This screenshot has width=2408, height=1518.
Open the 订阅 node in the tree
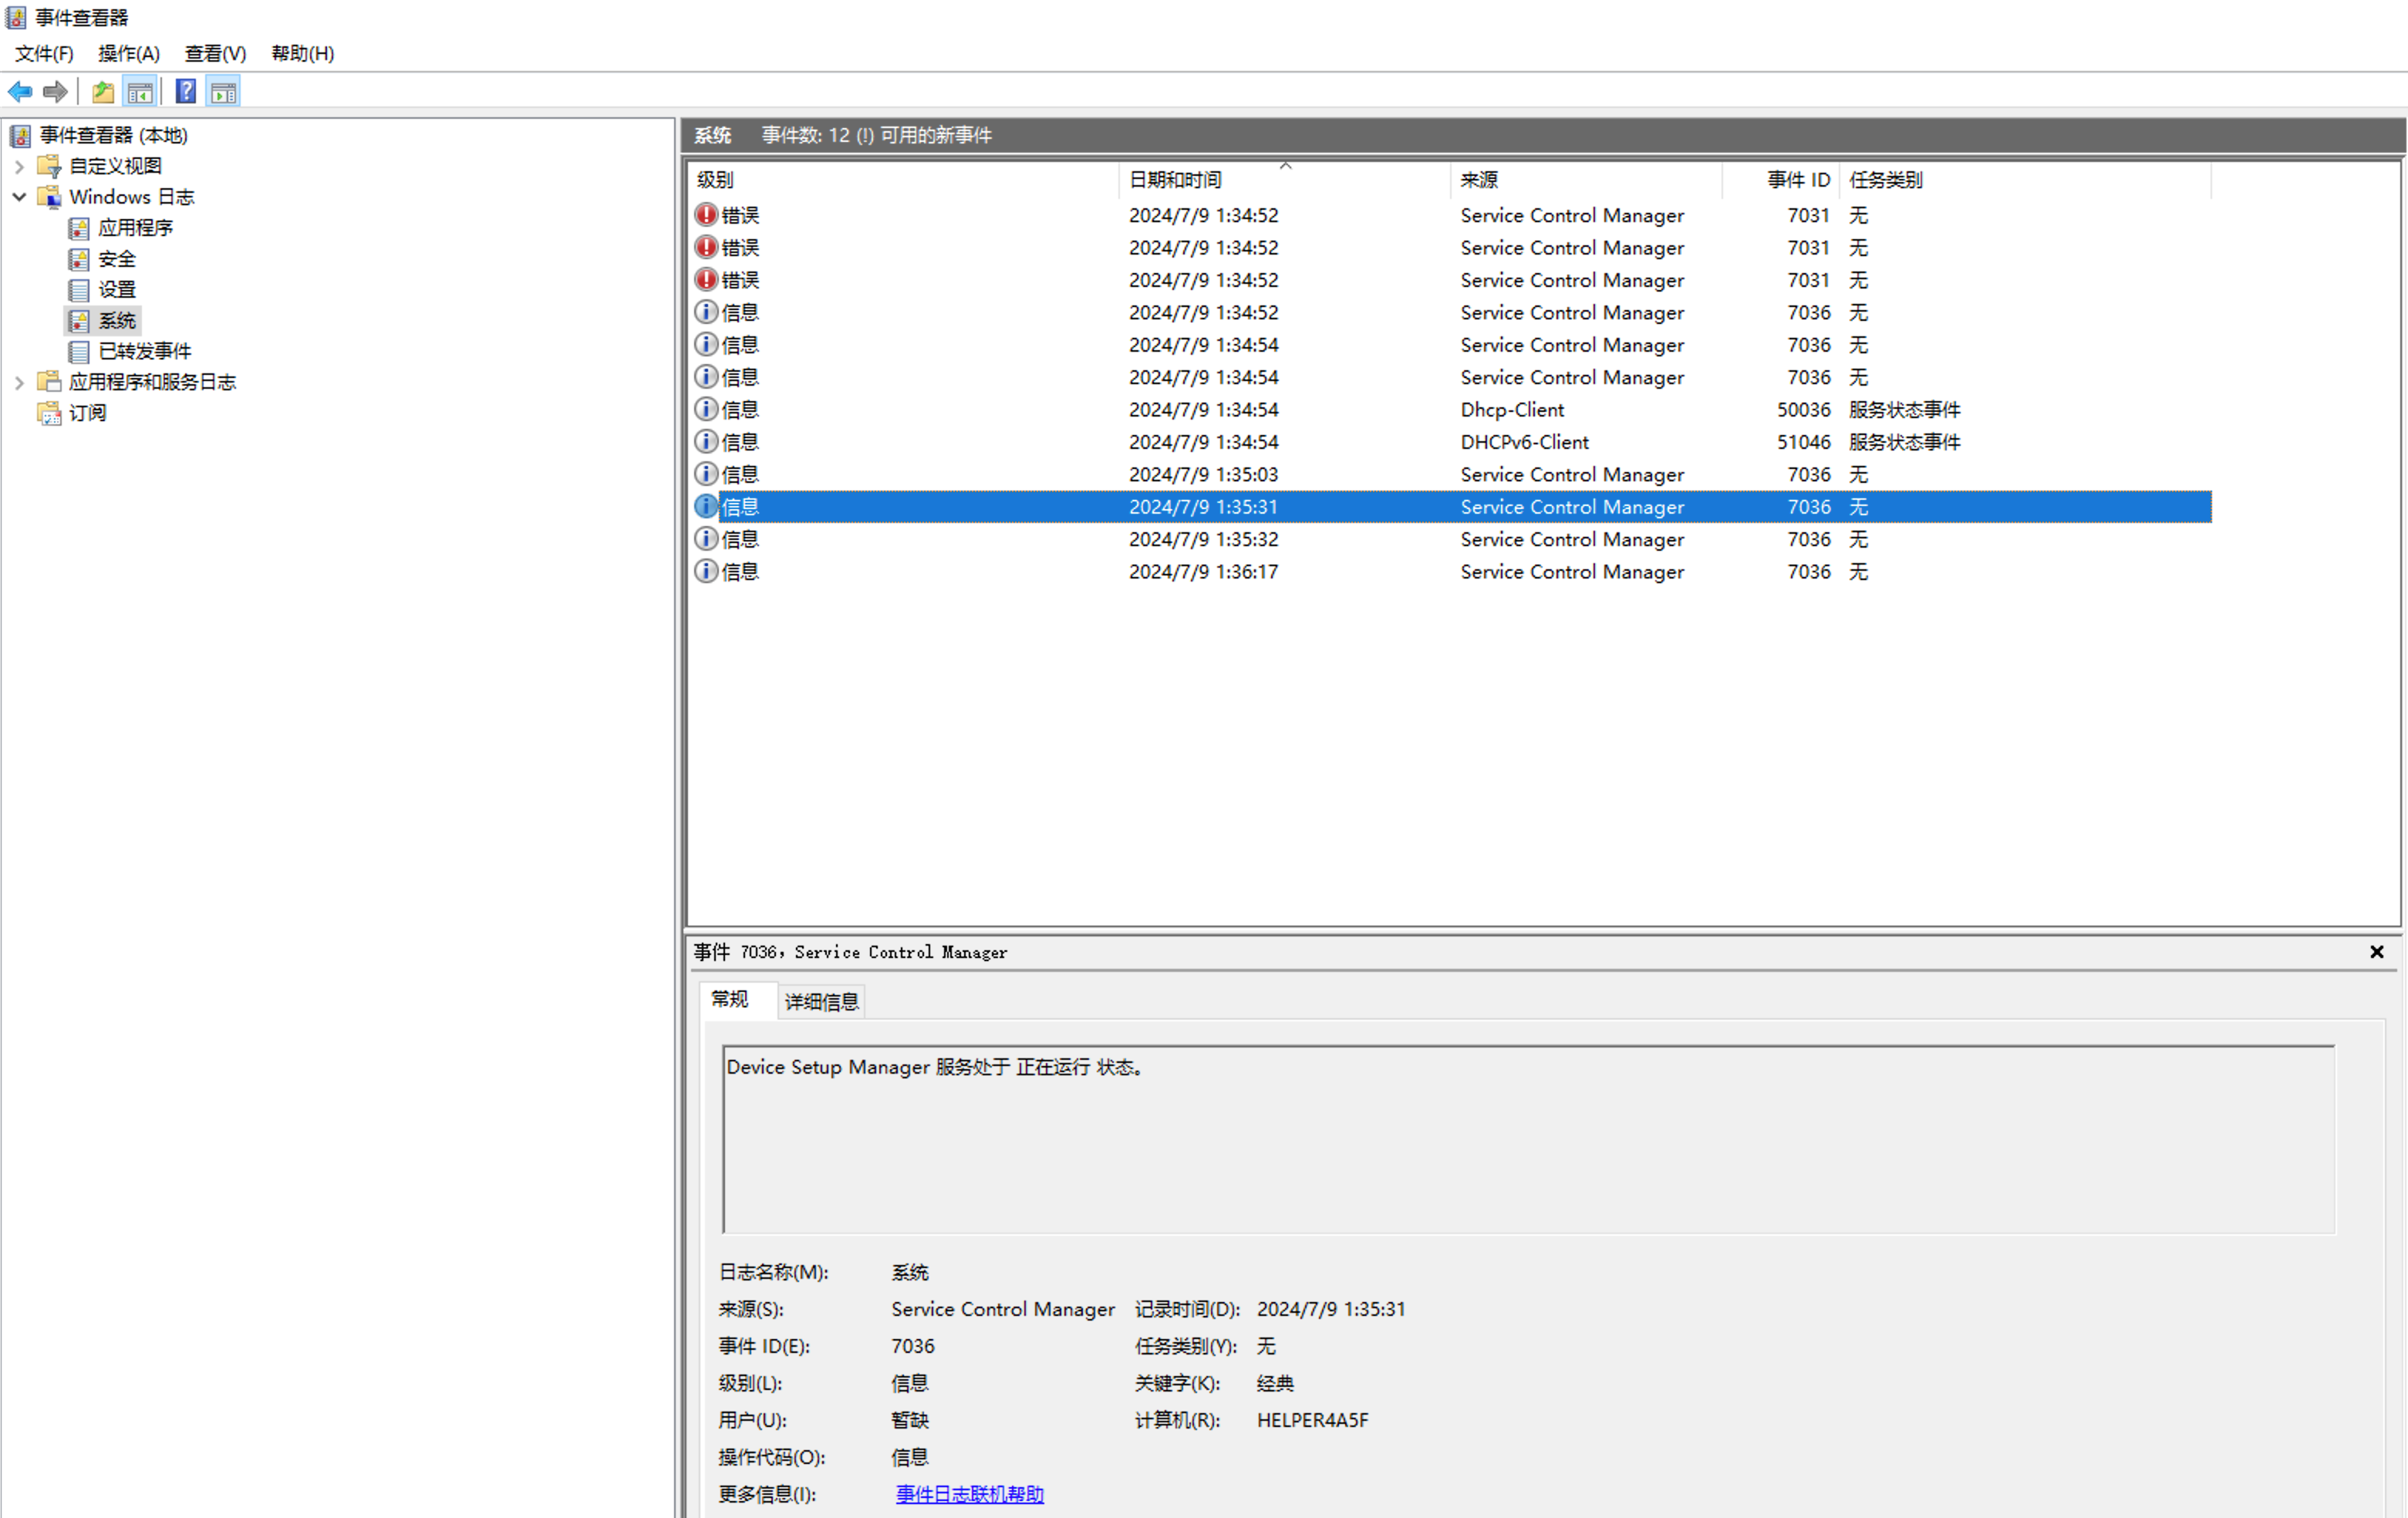pyautogui.click(x=87, y=413)
